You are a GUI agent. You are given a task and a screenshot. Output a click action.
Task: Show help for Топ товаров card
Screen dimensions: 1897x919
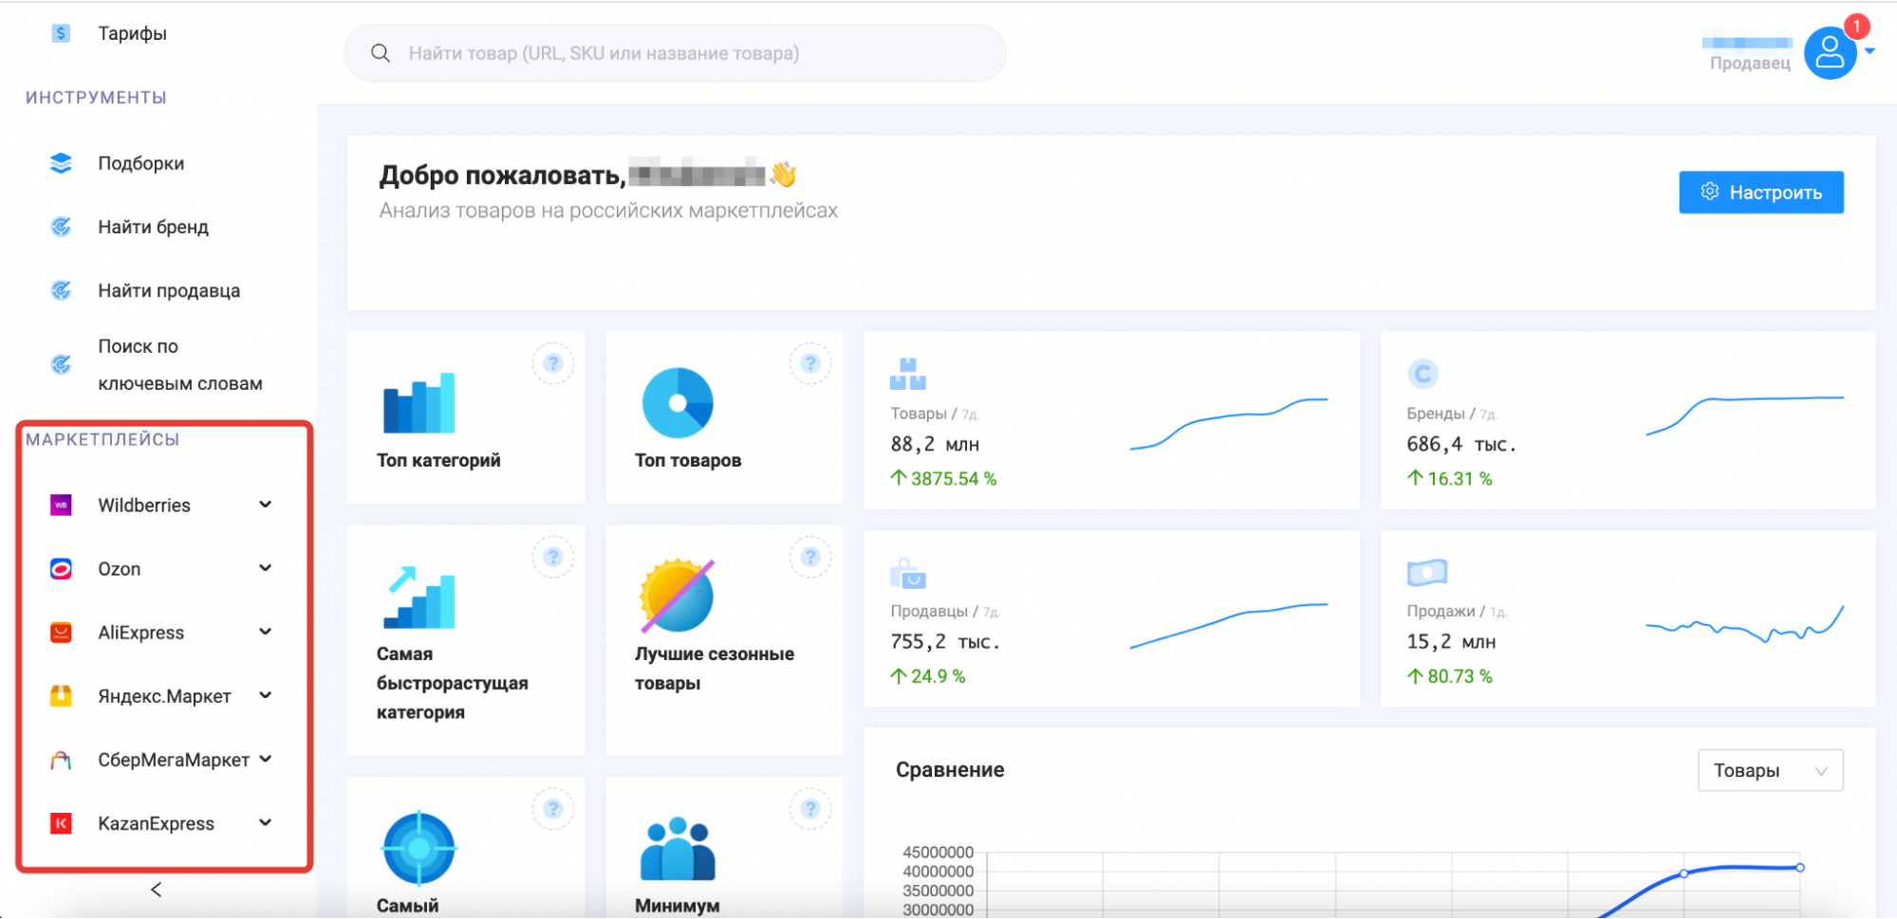pos(810,363)
